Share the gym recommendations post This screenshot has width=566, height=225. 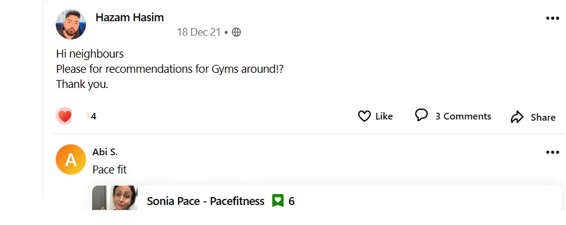(x=533, y=117)
